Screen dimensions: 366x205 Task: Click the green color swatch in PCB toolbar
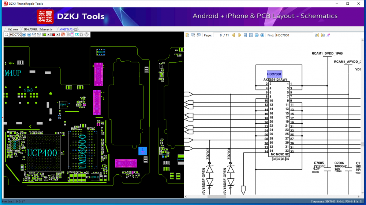pos(45,35)
